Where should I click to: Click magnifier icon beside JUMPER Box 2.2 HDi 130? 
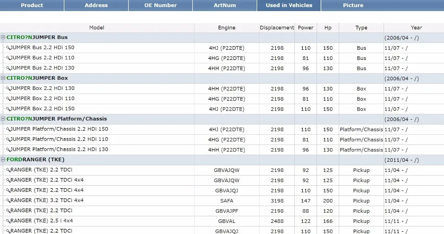[x=8, y=89]
